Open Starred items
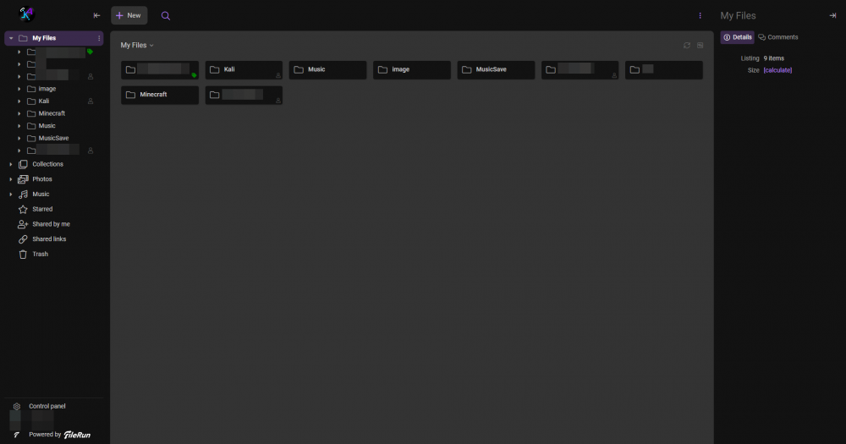 tap(42, 210)
